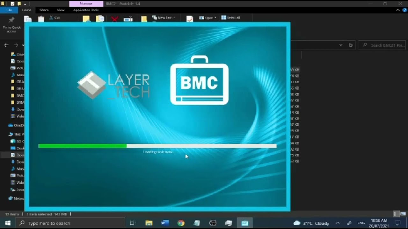Switch to the Home ribbon tab
Image resolution: width=408 pixels, height=229 pixels.
click(27, 10)
